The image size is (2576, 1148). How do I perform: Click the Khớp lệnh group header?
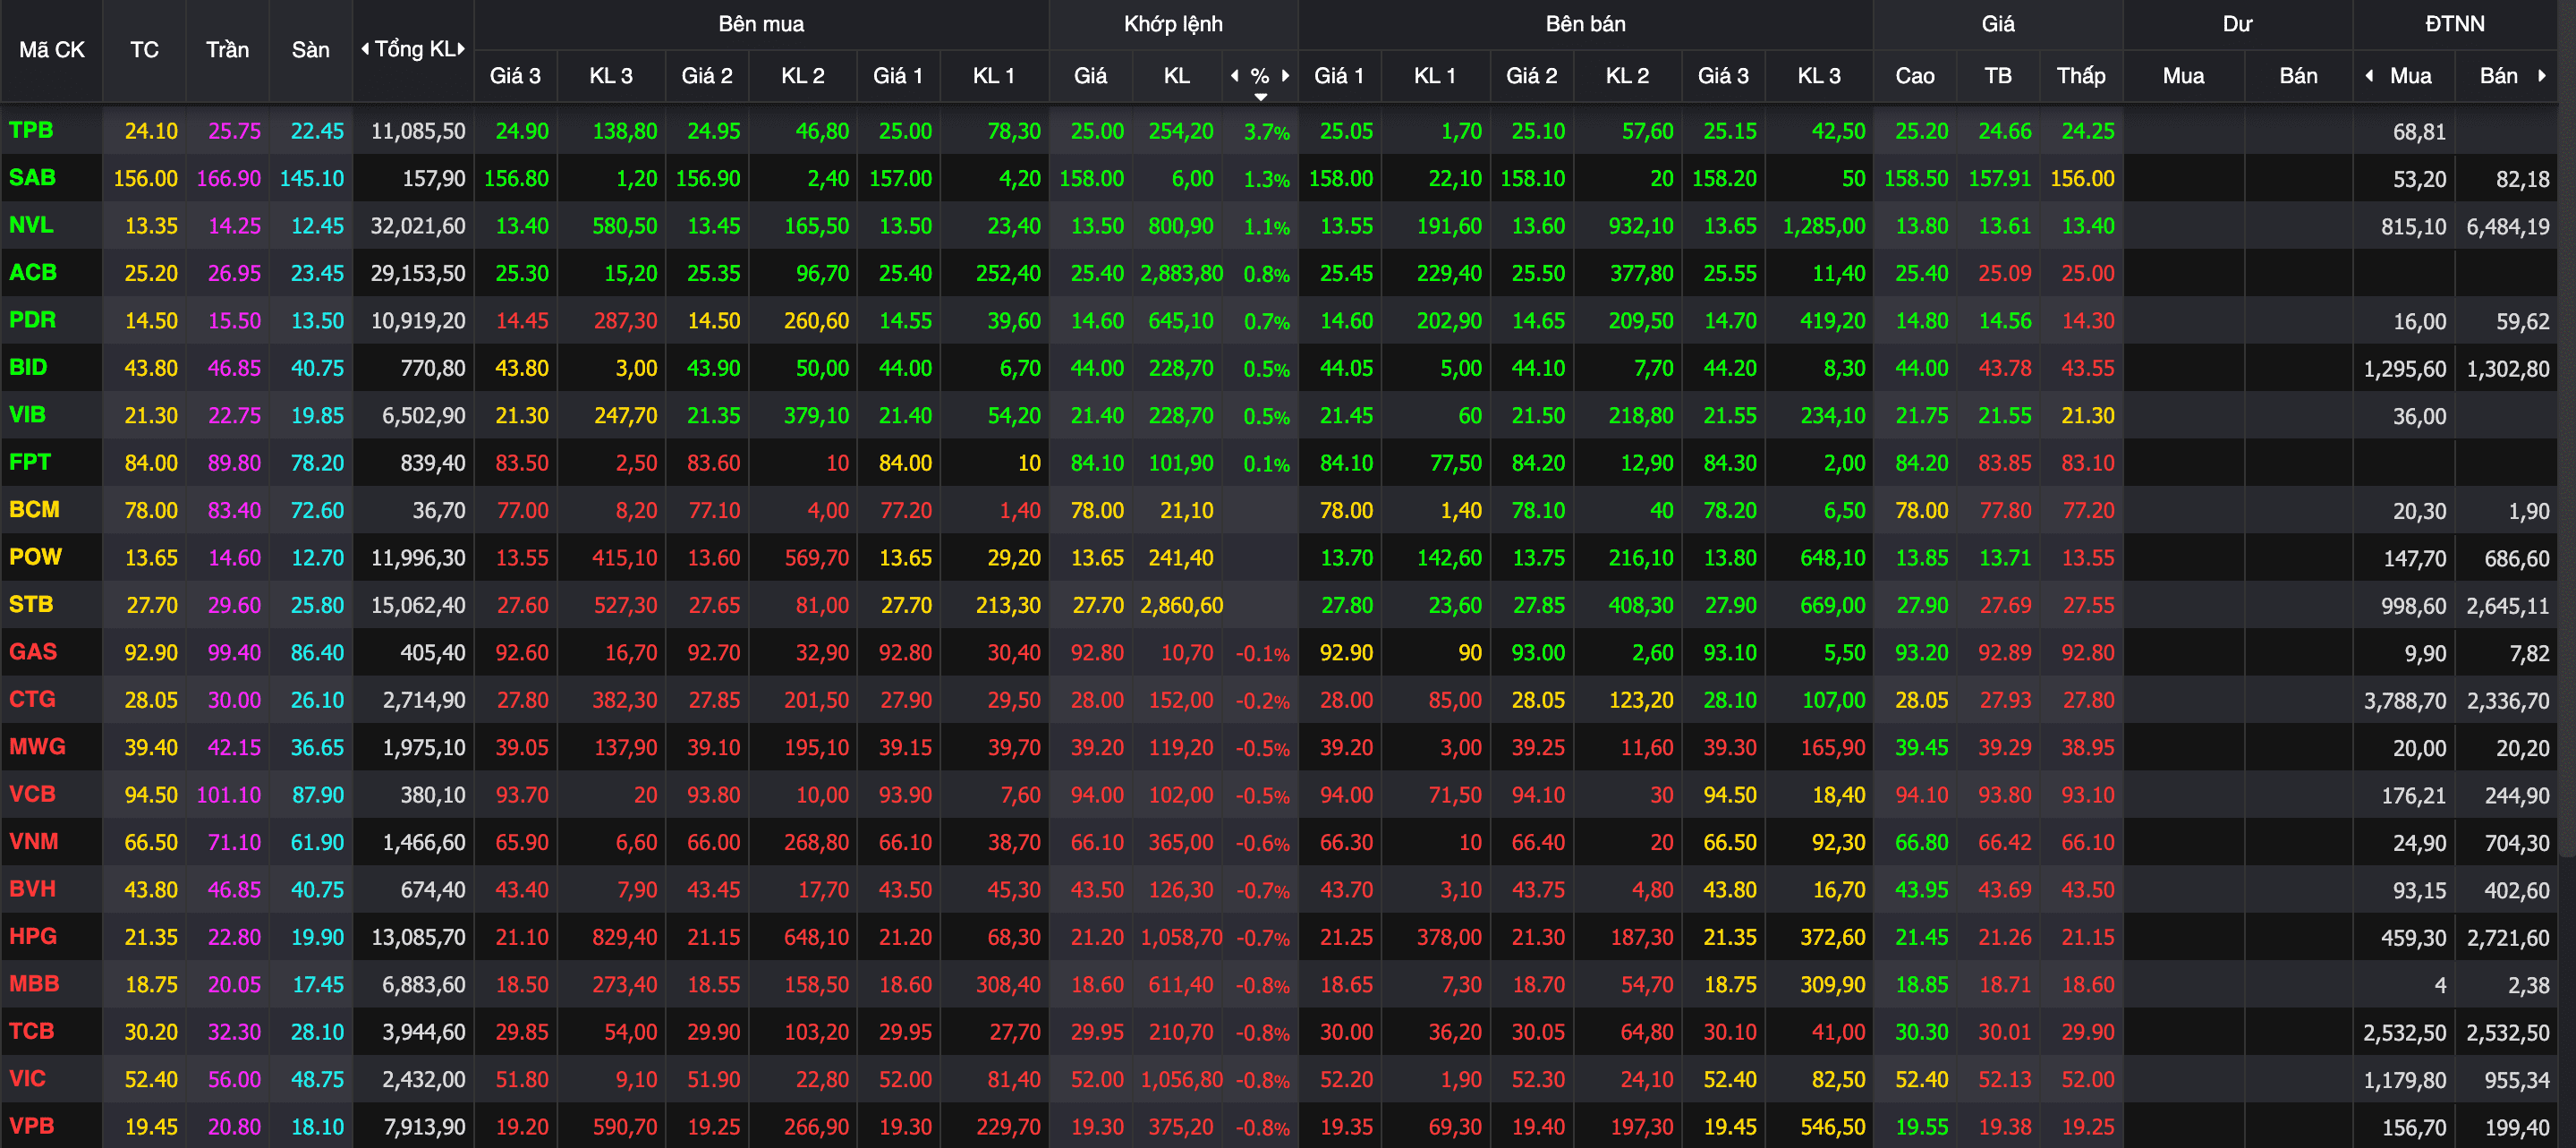click(x=1173, y=24)
